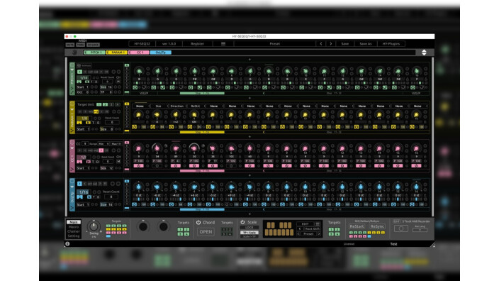Toggle the MUTE button at top left
The width and height of the screenshot is (499, 281).
click(69, 45)
